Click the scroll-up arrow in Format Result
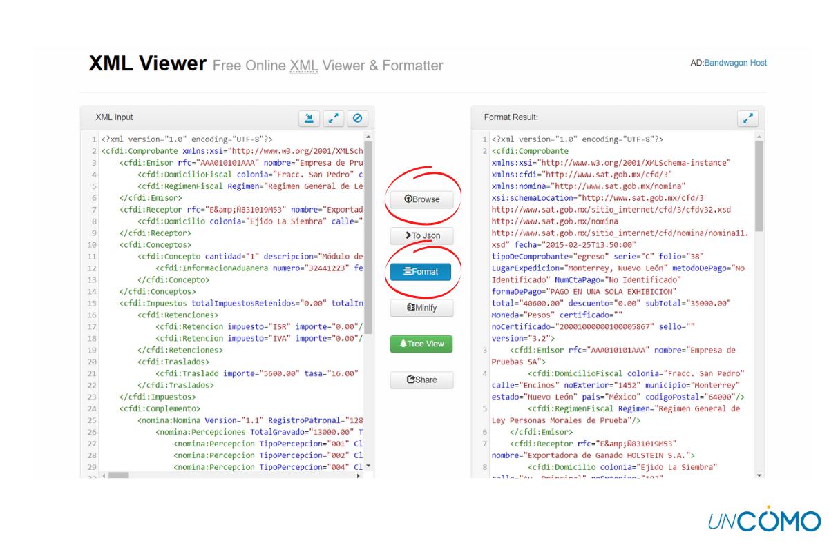The height and width of the screenshot is (552, 829). 760,138
